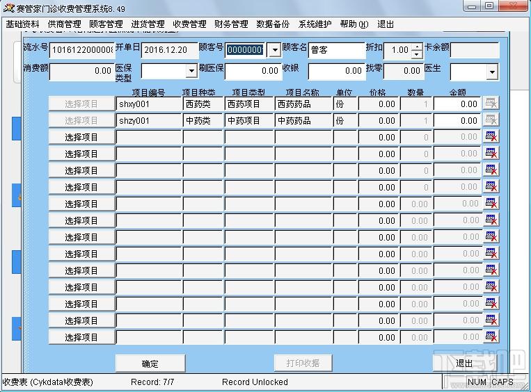The width and height of the screenshot is (531, 392).
Task: Click the delete icon on the fourteenth item row
Action: click(491, 320)
